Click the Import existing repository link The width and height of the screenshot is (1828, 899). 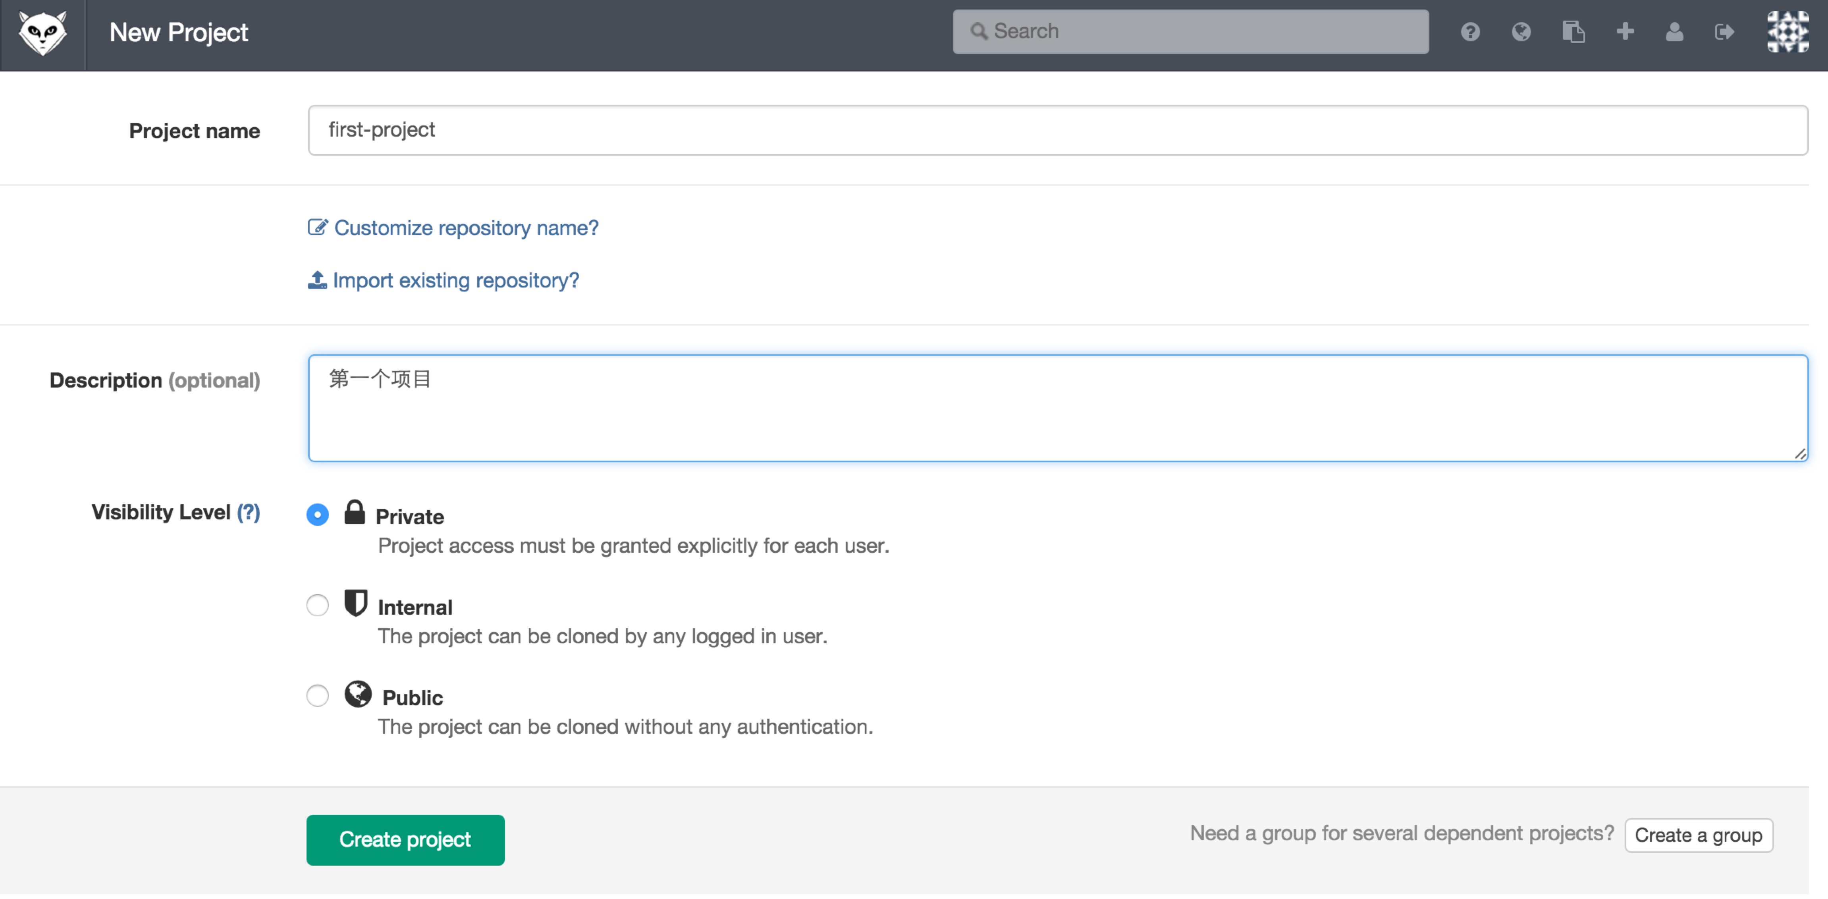coord(455,280)
